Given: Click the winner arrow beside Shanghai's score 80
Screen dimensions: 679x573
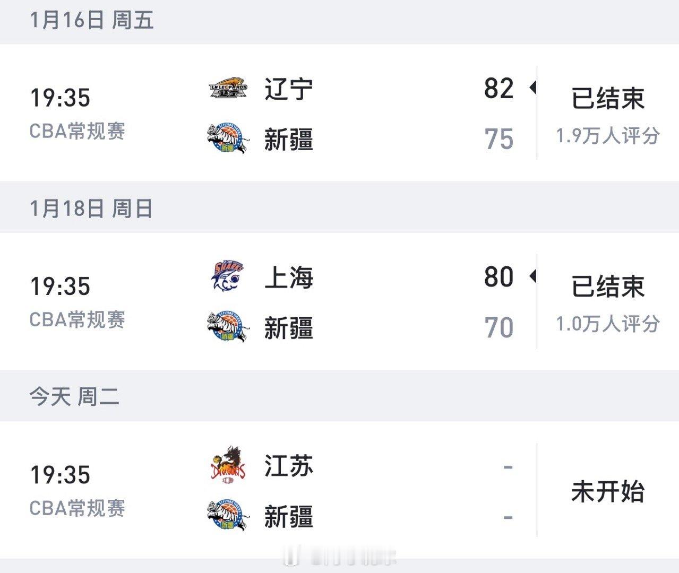Looking at the screenshot, I should point(532,276).
